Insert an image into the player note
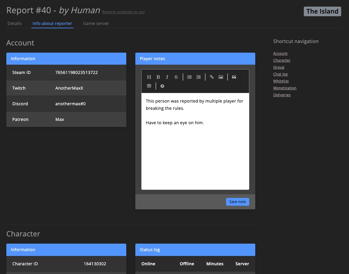The image size is (349, 274). pyautogui.click(x=221, y=77)
